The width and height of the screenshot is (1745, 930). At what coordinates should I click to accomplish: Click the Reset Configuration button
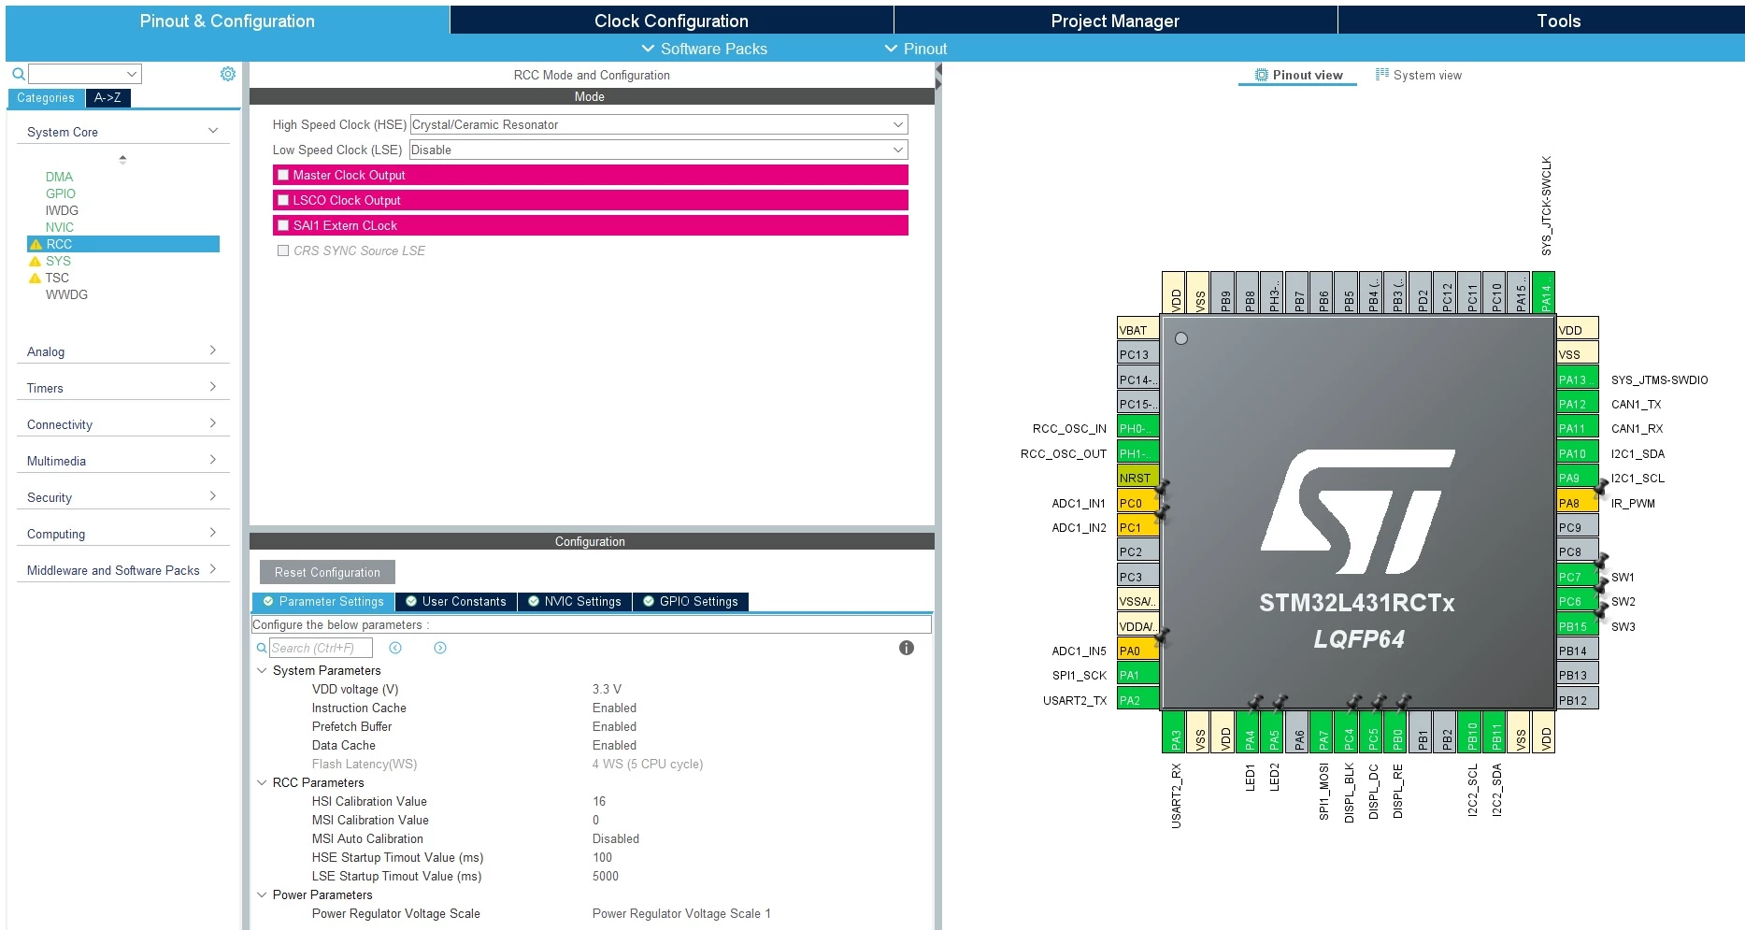[327, 572]
